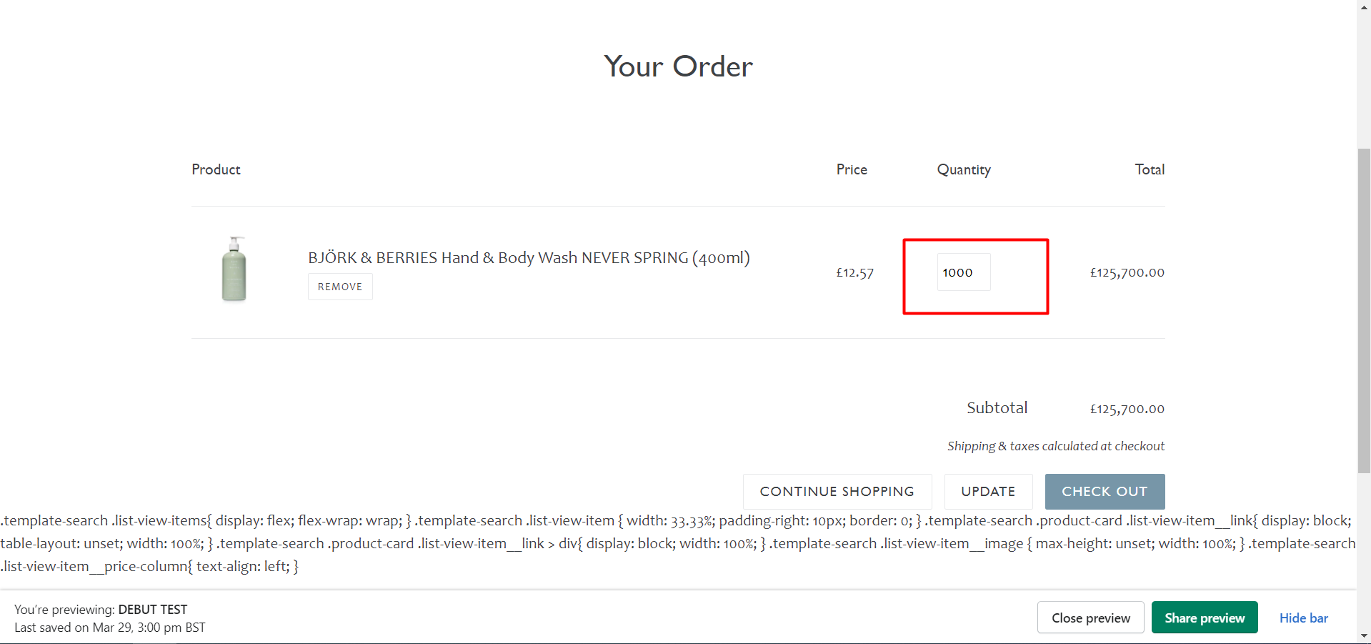1371x644 pixels.
Task: Hide the preview bar
Action: click(x=1303, y=618)
